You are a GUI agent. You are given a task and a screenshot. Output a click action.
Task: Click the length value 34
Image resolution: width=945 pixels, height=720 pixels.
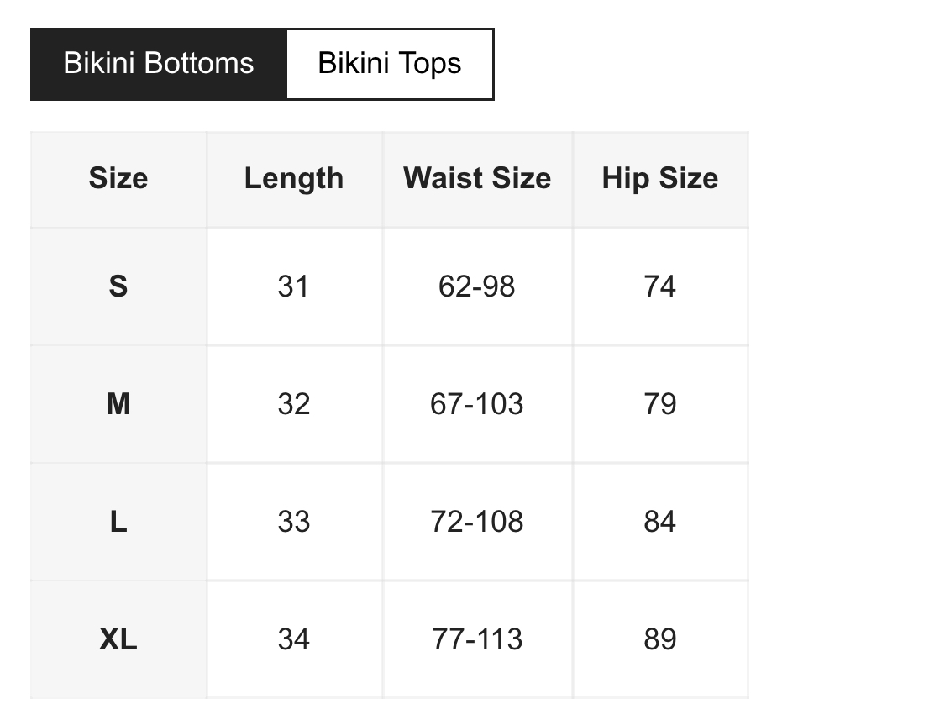click(x=294, y=639)
